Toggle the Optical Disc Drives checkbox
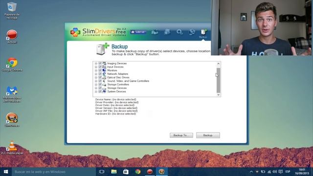The height and width of the screenshot is (176, 313). (x=100, y=77)
